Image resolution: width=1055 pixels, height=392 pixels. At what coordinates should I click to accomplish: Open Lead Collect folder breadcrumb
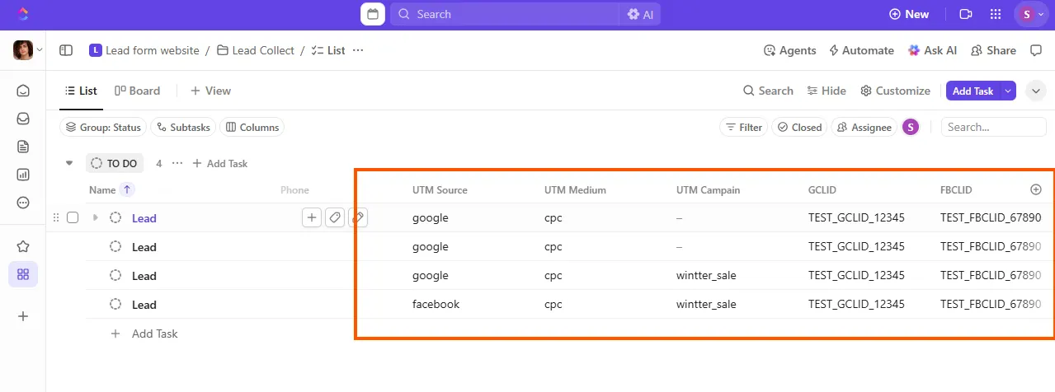(256, 50)
